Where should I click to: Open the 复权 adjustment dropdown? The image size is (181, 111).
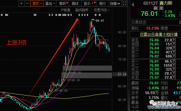click(x=37, y=3)
